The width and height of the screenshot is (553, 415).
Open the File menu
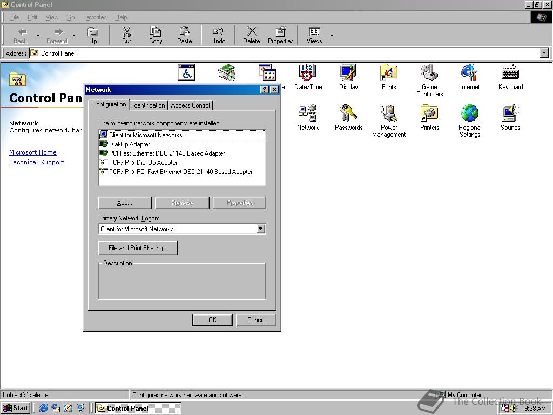15,17
